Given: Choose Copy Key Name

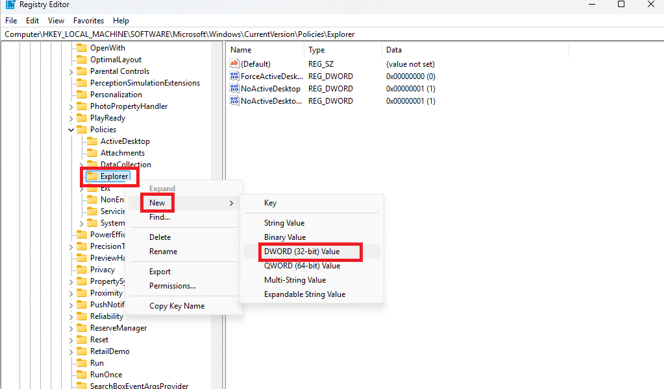Looking at the screenshot, I should click(x=184, y=306).
